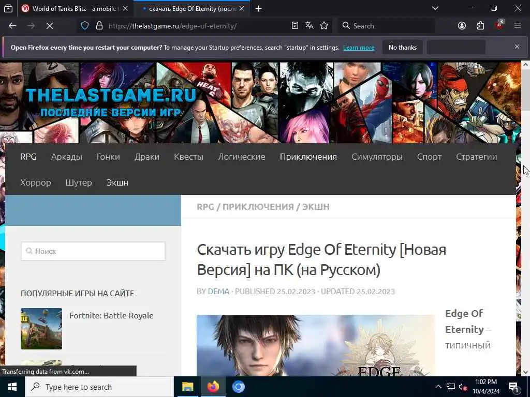
Task: Open Fortnite: Battle Royale link
Action: [x=112, y=316]
